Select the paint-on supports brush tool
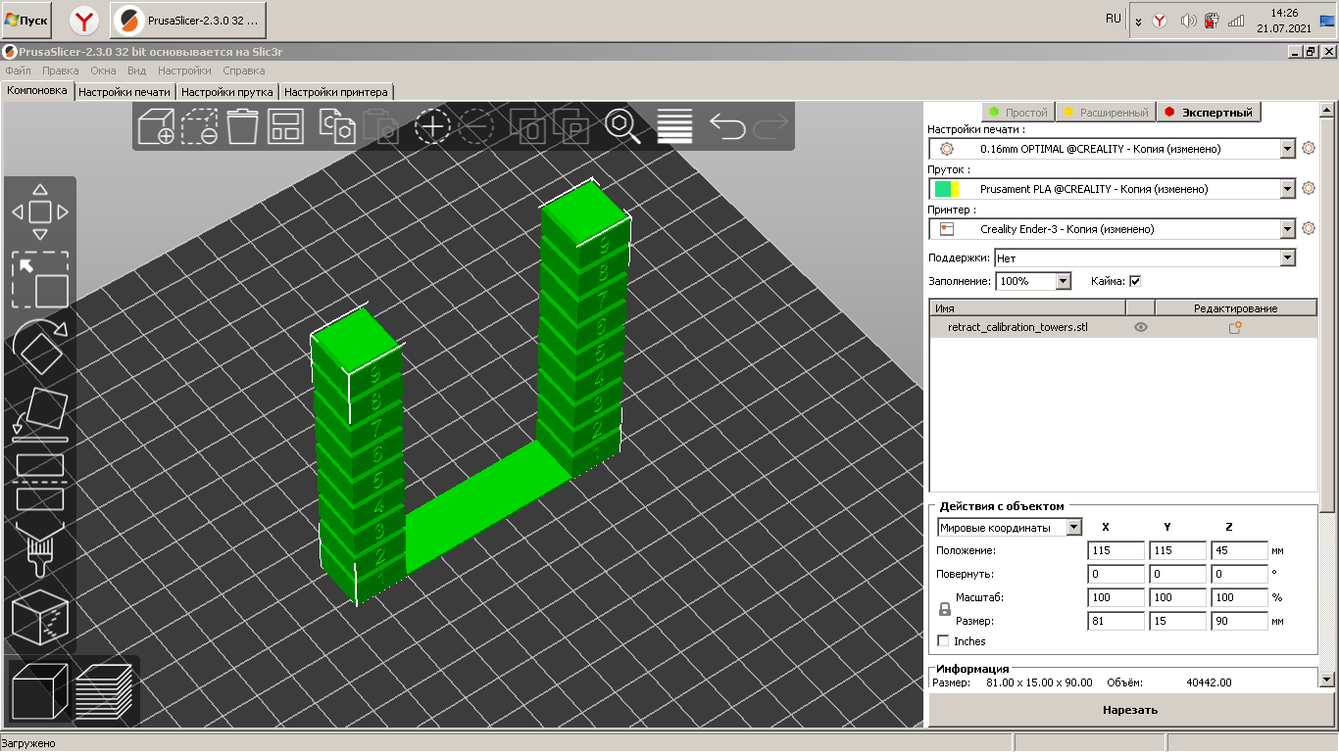The width and height of the screenshot is (1339, 752). pyautogui.click(x=40, y=550)
